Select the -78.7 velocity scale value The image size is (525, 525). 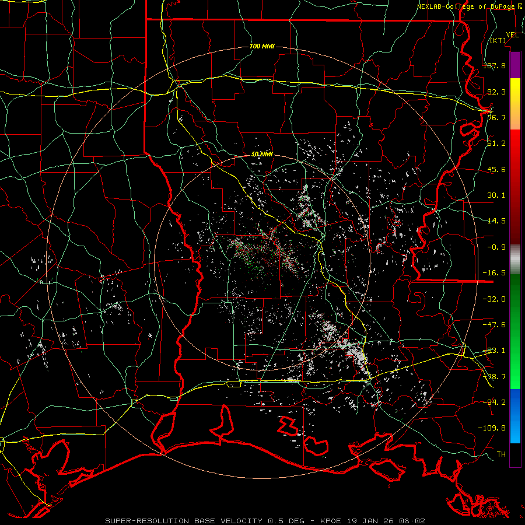click(494, 377)
